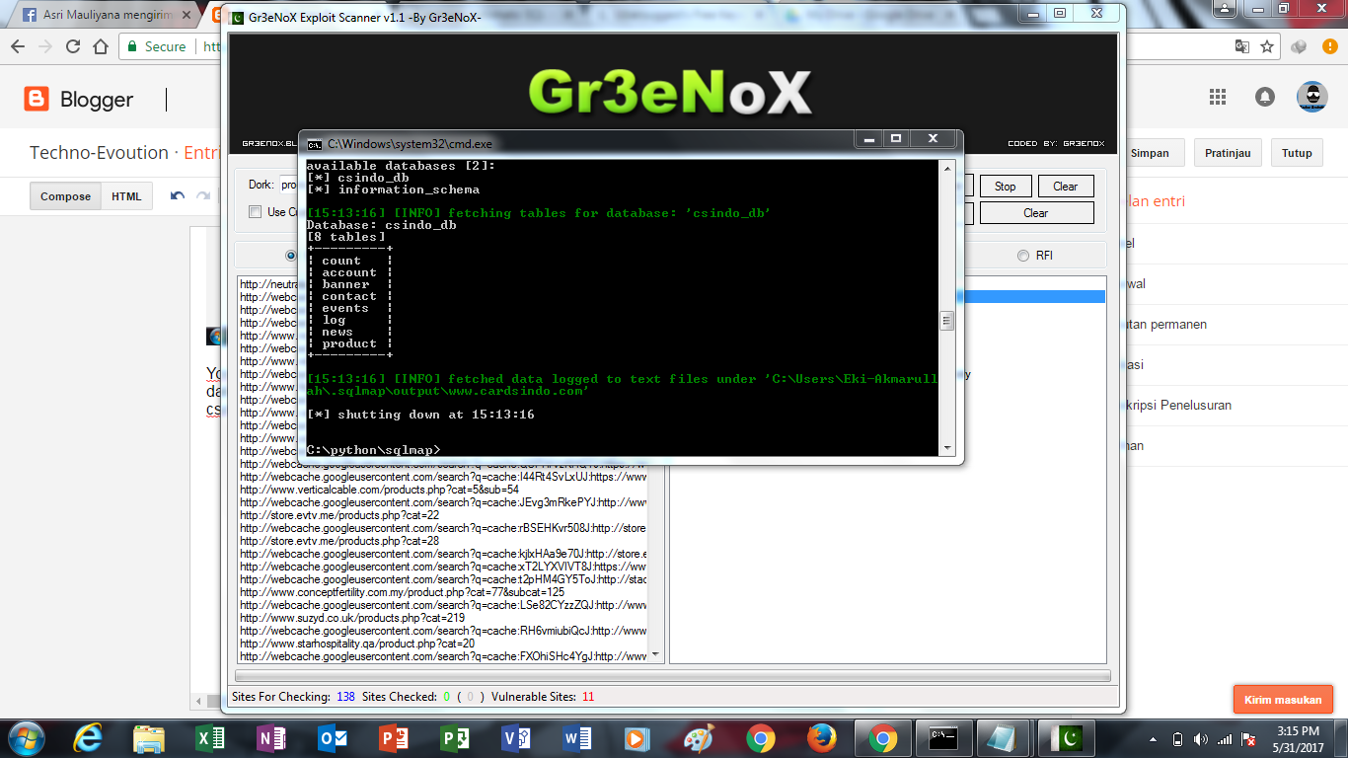Select the radio button above the URL list

coord(291,255)
